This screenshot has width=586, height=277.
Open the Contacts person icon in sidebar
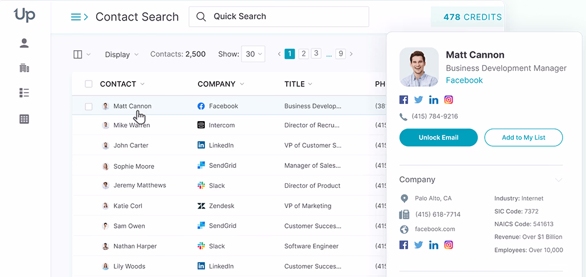point(24,43)
